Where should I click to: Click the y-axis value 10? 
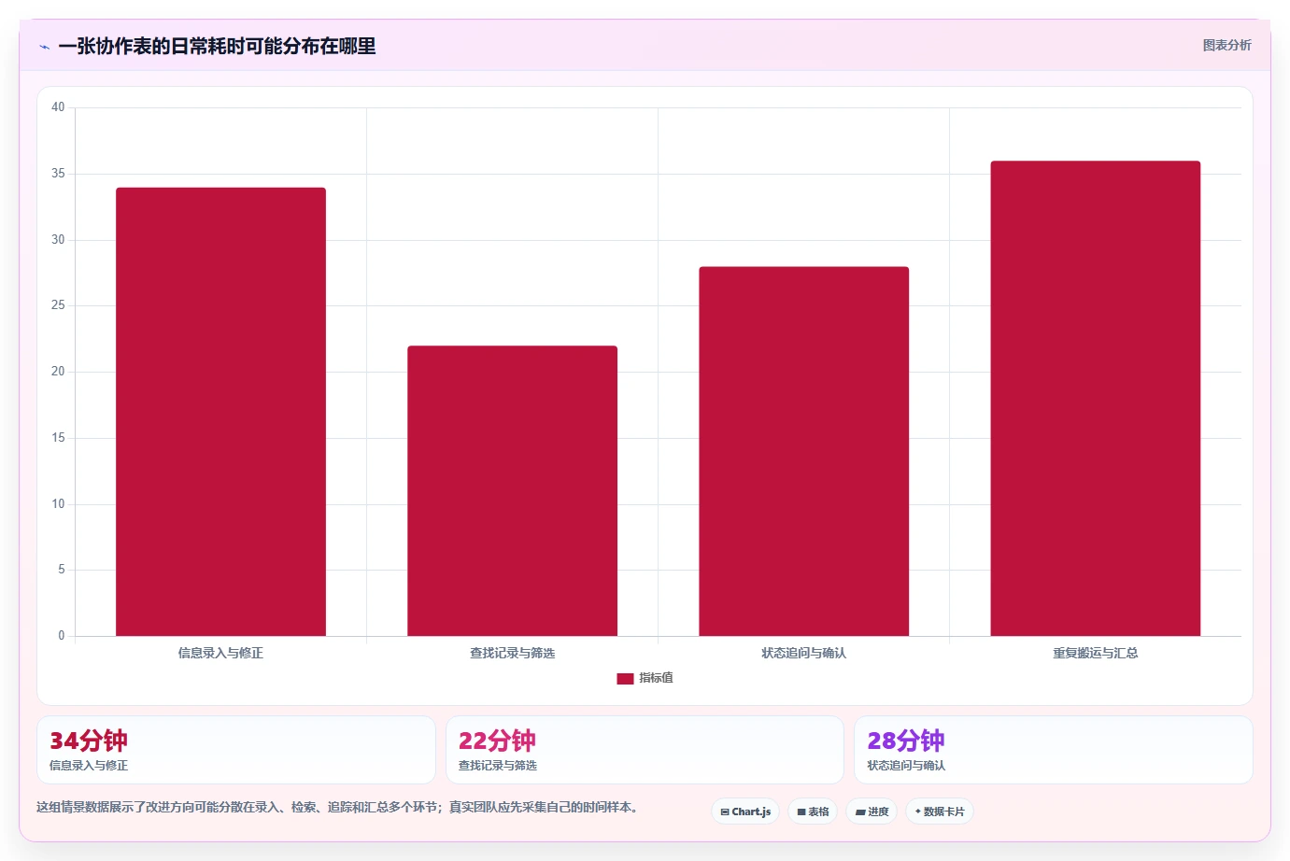(x=58, y=504)
